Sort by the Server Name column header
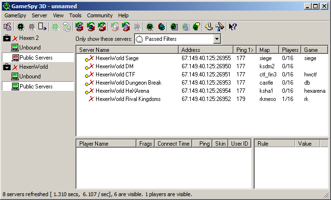This screenshot has width=331, height=200. click(x=127, y=50)
